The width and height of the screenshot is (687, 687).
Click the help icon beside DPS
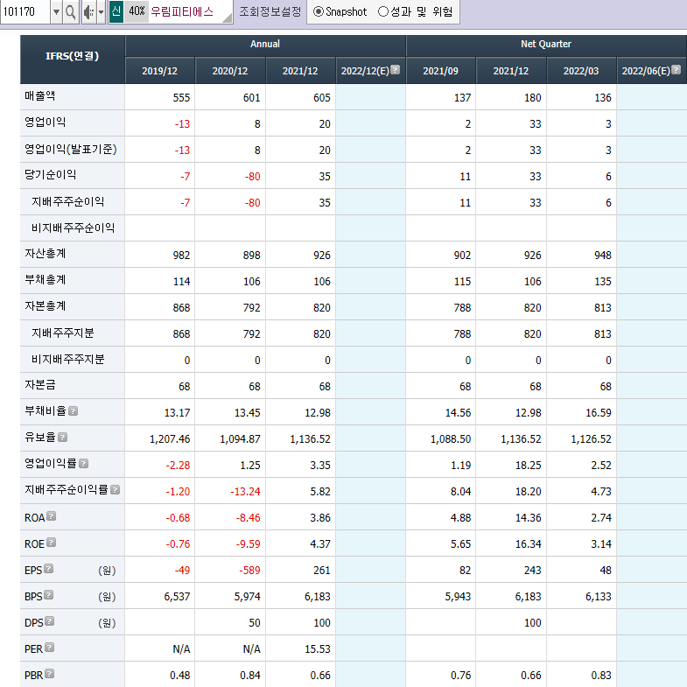(x=50, y=621)
